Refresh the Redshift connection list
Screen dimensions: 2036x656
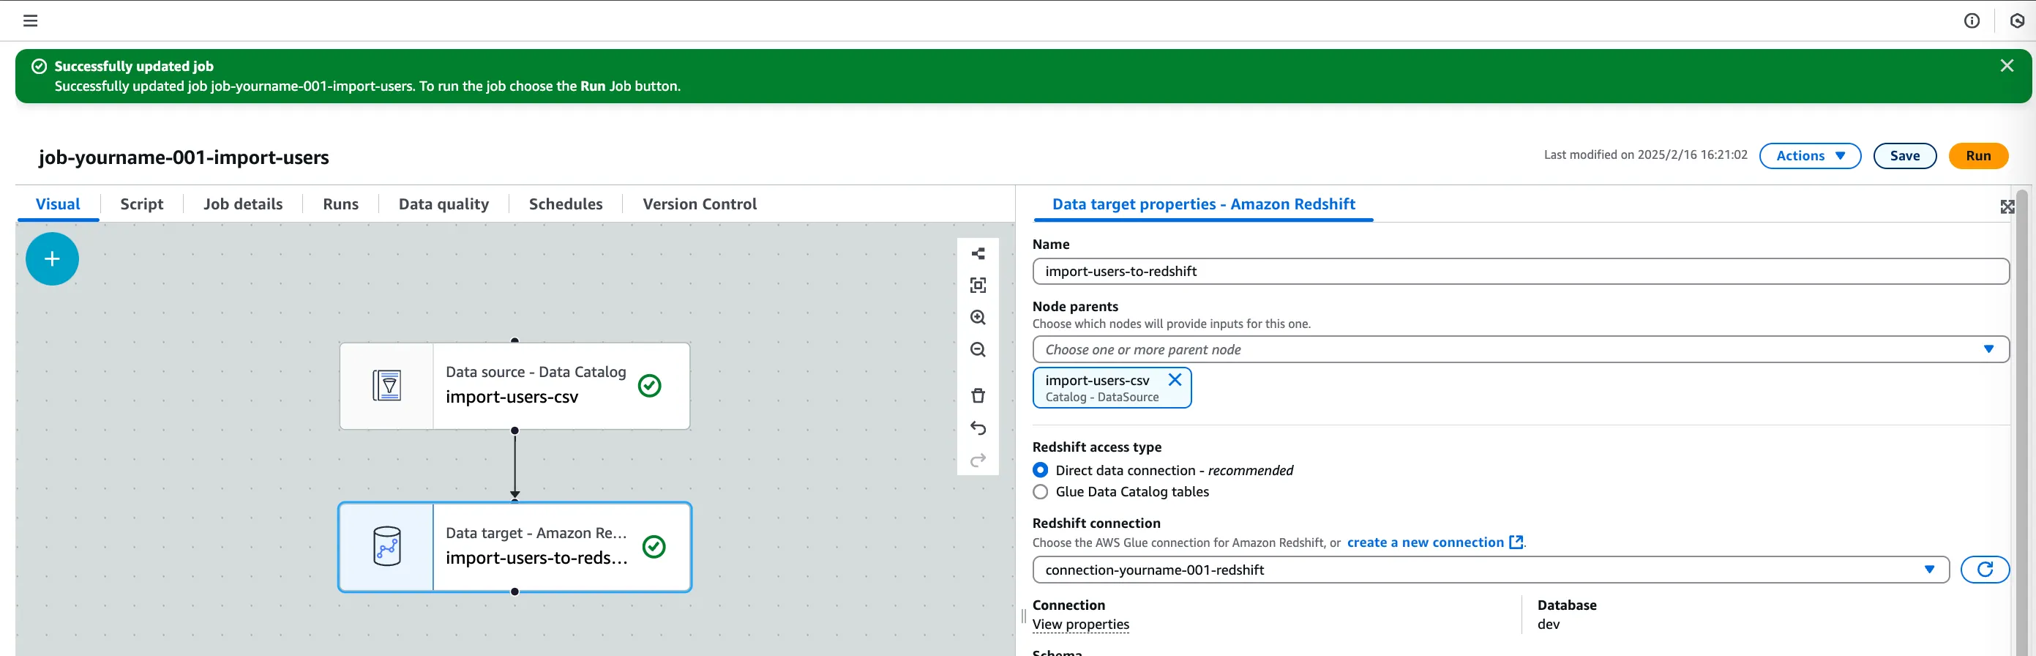(x=1984, y=569)
